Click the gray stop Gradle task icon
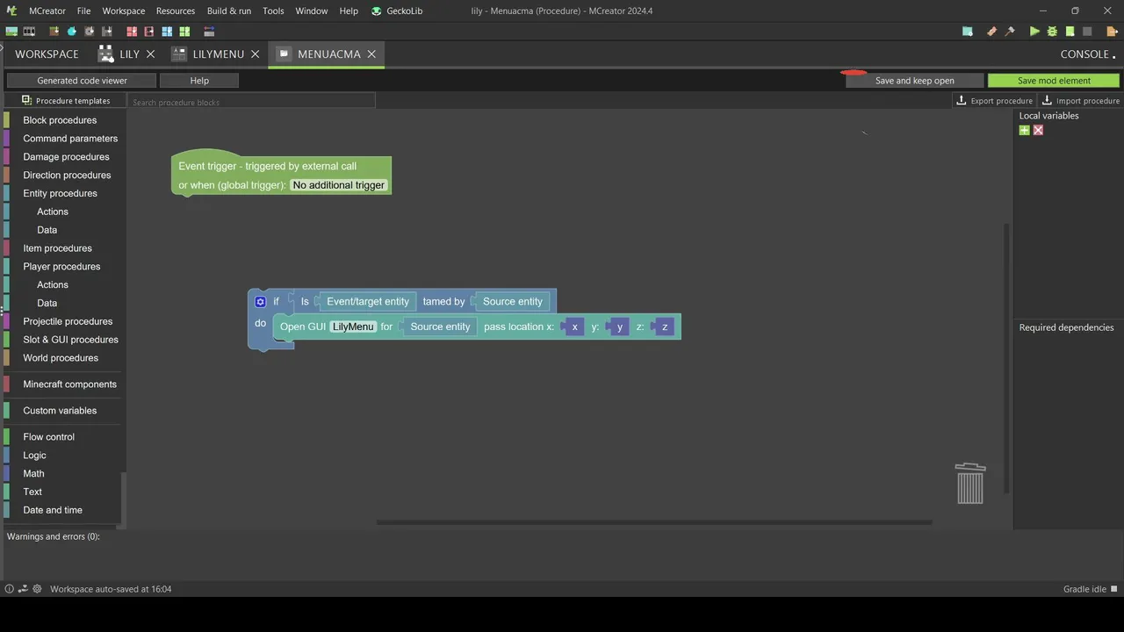Screen dimensions: 1124x632 pos(1087,32)
